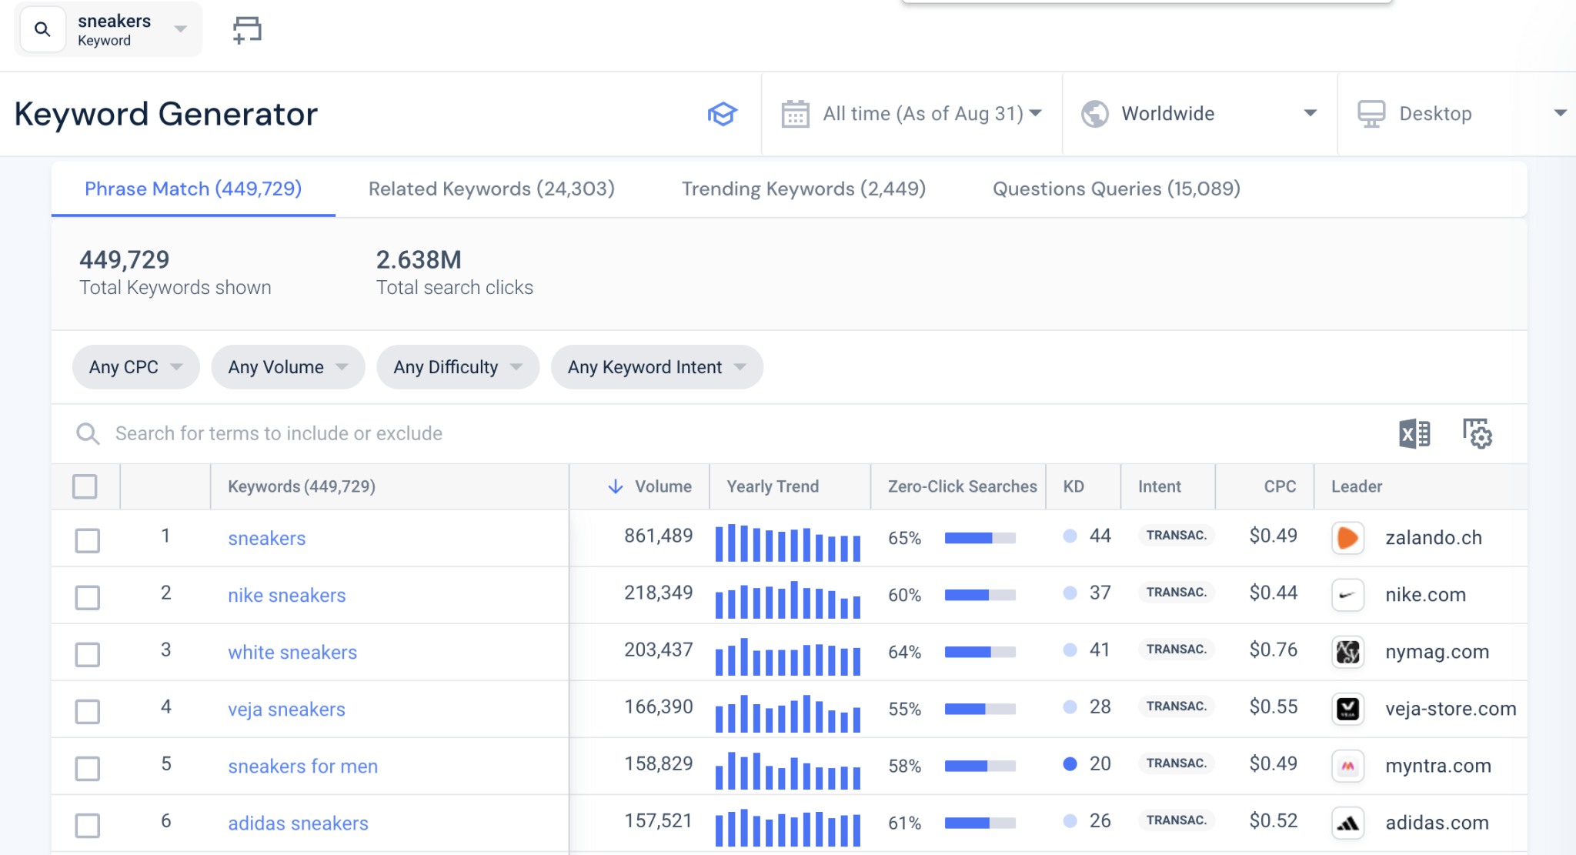
Task: Click the 65% zero-click bar for sneakers
Action: tap(980, 538)
